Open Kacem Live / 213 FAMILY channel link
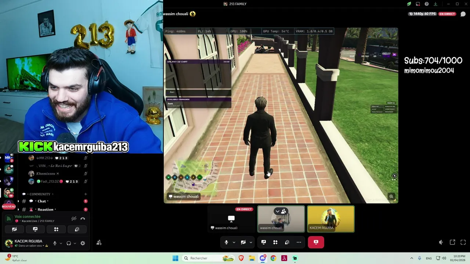Image resolution: width=470 pixels, height=264 pixels. point(38,221)
